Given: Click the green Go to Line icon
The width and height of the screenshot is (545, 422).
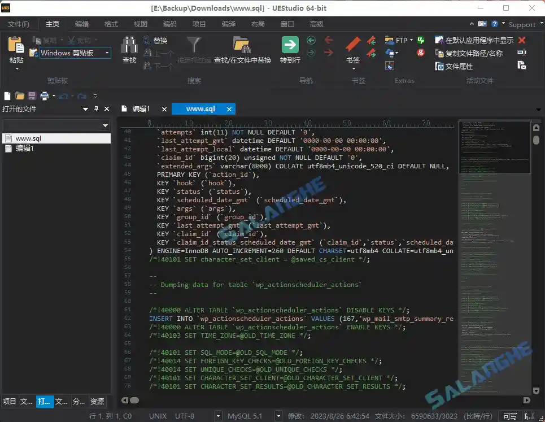Looking at the screenshot, I should [290, 46].
